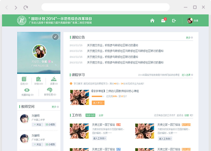211x151 pixels.
Task: Click the logout icon in the header
Action: click(174, 21)
